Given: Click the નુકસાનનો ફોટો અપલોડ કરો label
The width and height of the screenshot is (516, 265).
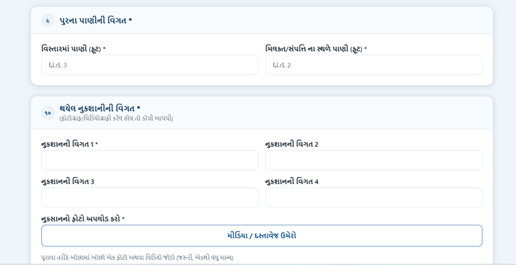Looking at the screenshot, I should click(83, 219).
